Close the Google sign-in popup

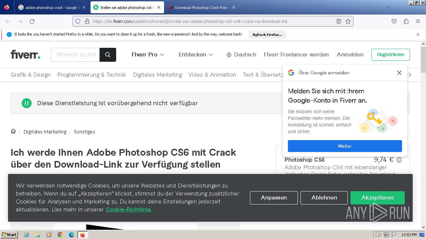399,73
